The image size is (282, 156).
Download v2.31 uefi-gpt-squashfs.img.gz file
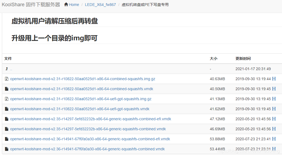pyautogui.click(x=81, y=99)
